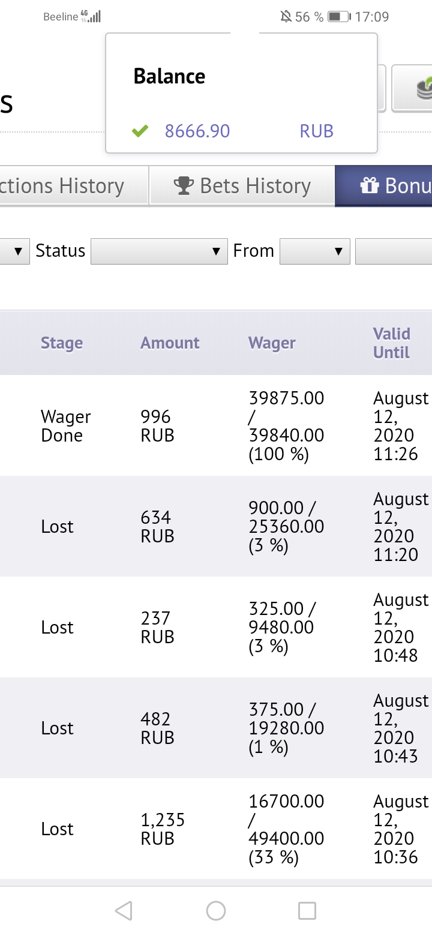Open recent apps with square icon
Image resolution: width=432 pixels, height=936 pixels.
(307, 911)
